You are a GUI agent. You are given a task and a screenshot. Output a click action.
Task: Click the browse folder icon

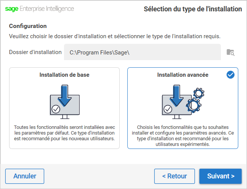230,53
